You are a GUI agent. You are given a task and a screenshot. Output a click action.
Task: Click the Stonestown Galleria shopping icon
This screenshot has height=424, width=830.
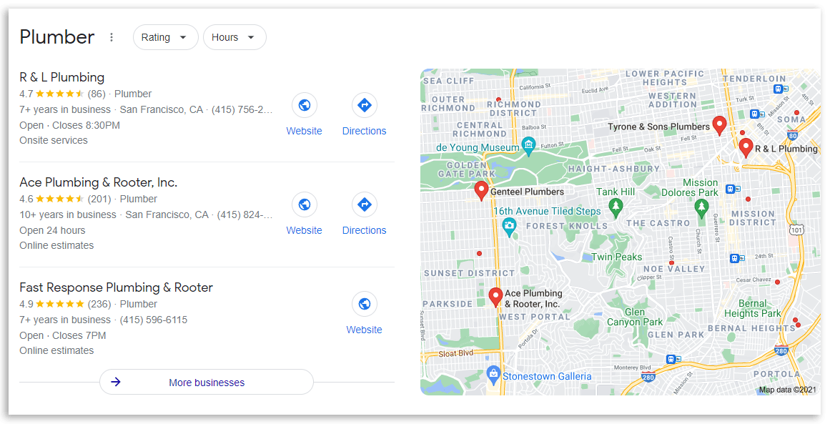point(493,375)
